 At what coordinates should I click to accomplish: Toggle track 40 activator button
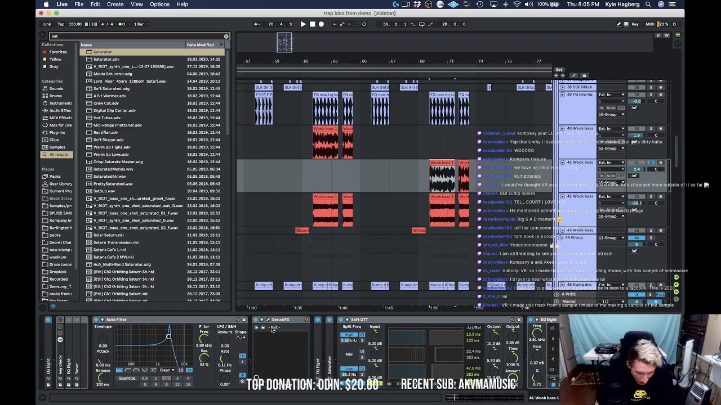pyautogui.click(x=637, y=129)
